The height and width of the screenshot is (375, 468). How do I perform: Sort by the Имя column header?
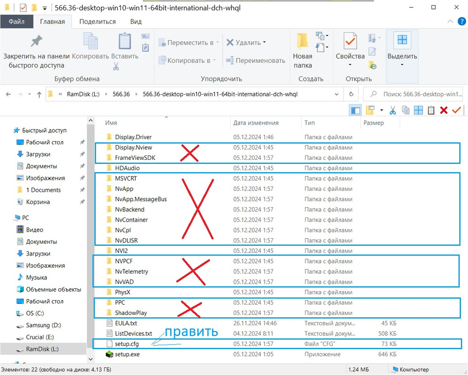[x=111, y=123]
